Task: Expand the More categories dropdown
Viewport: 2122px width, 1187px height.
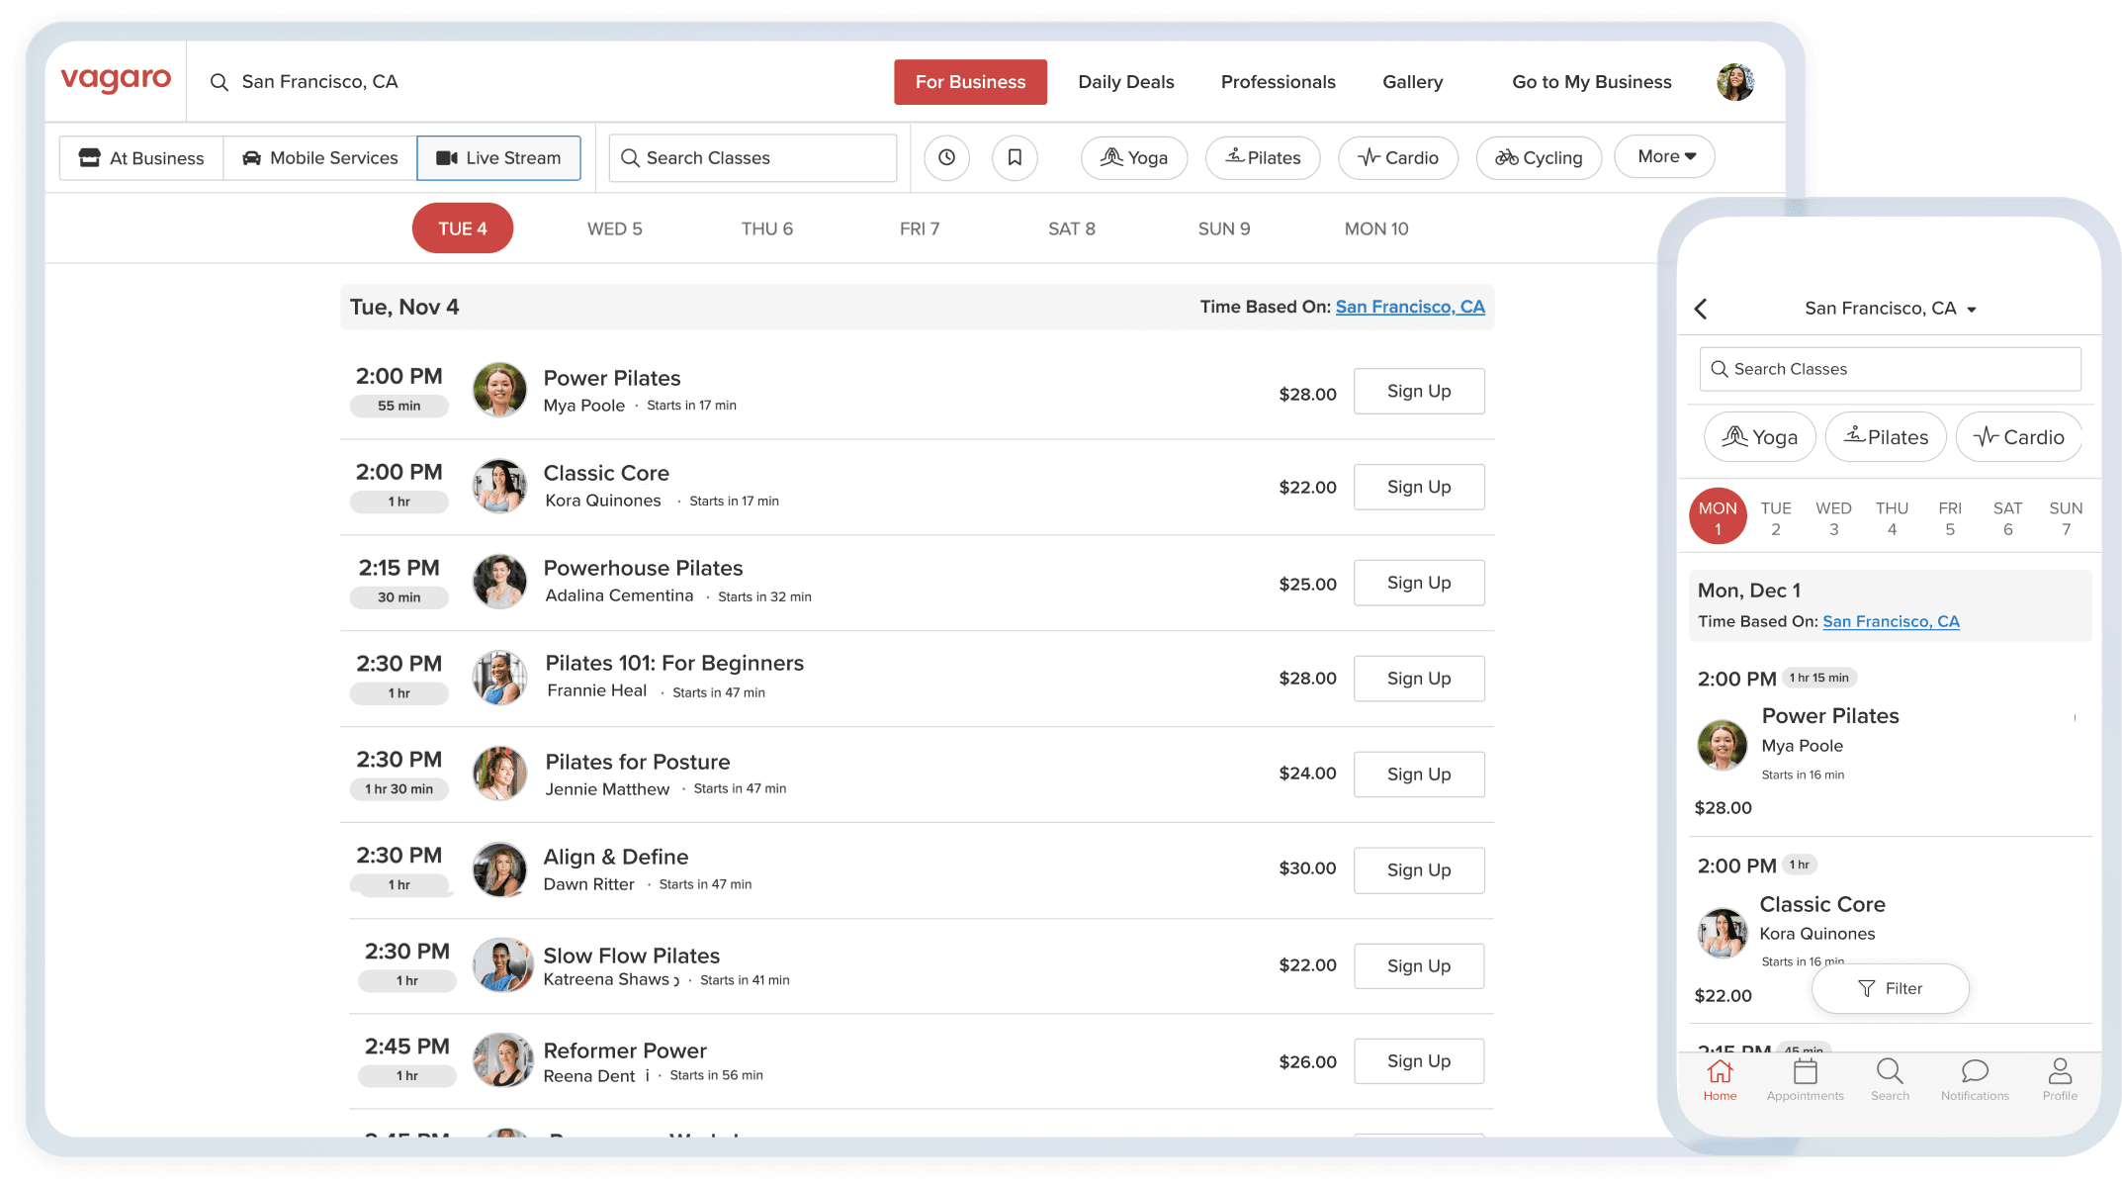Action: coord(1665,156)
